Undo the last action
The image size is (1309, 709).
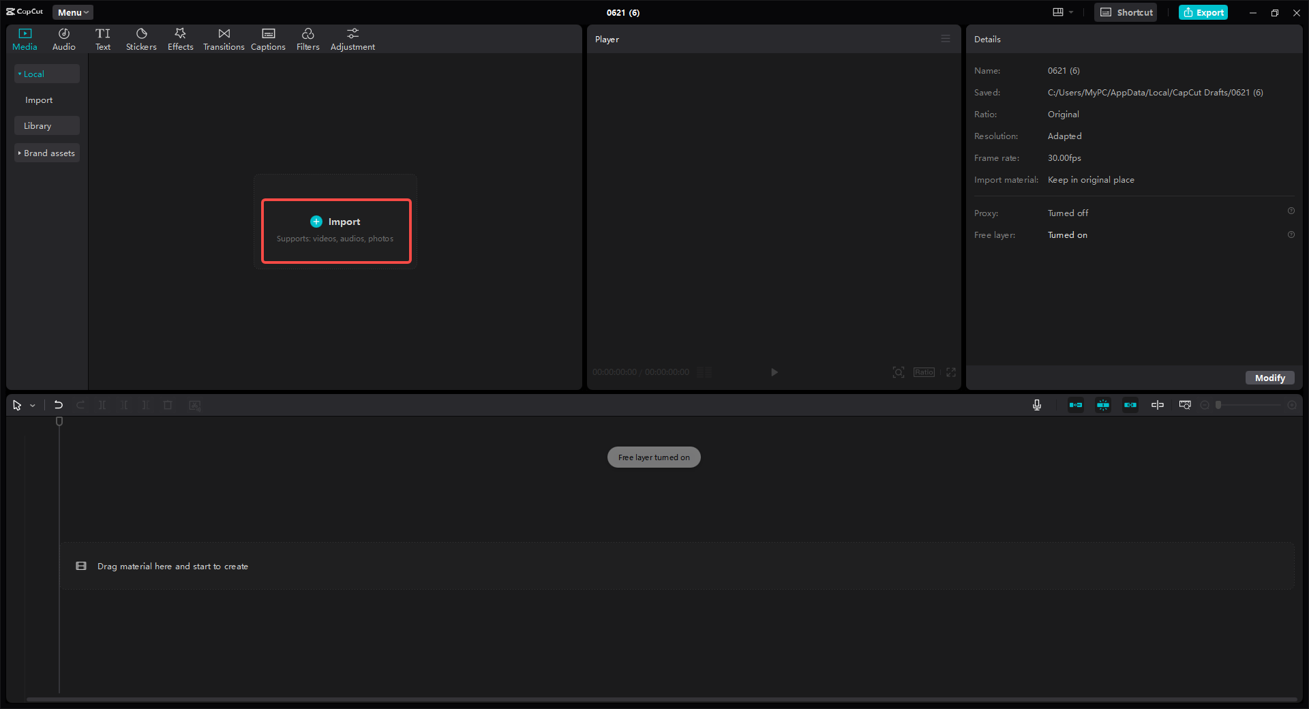(59, 405)
